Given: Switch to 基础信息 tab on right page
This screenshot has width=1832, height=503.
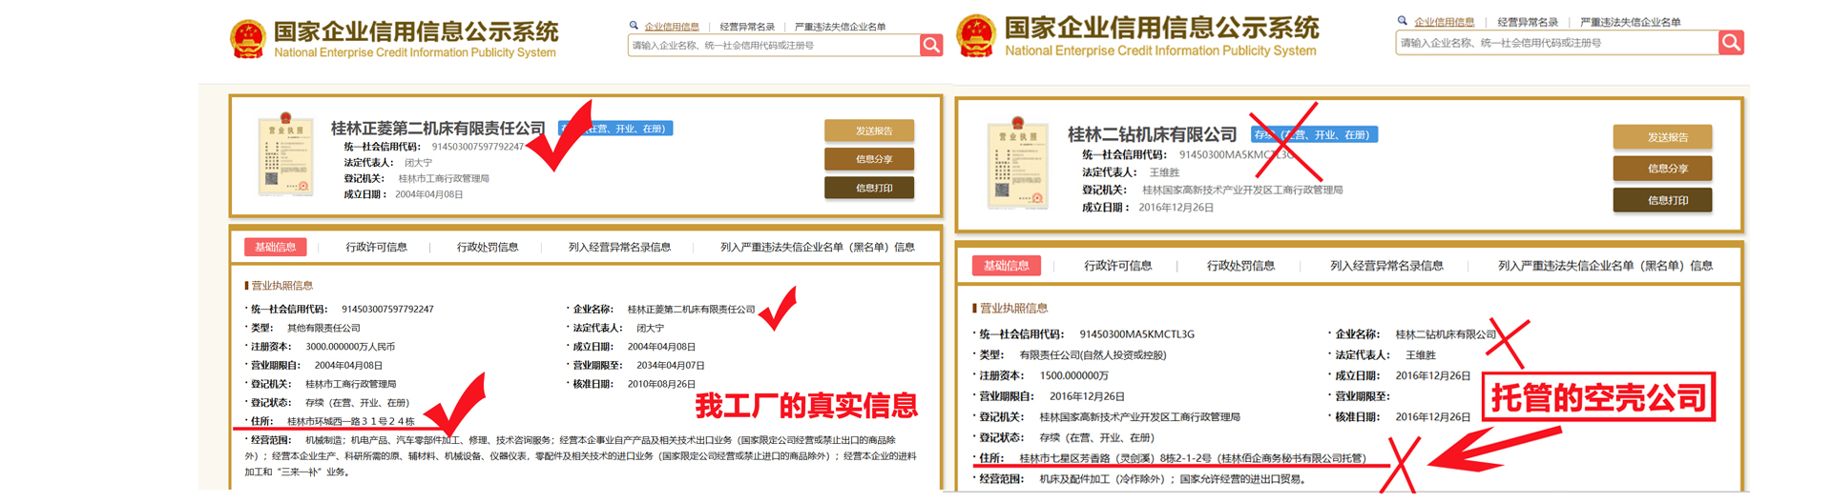Looking at the screenshot, I should point(1007,266).
